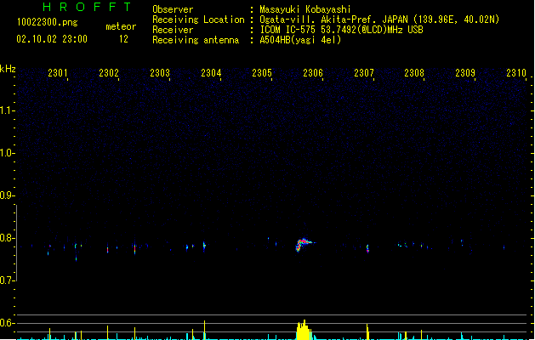Select the file name 10022300.png
This screenshot has width=535, height=340.
(47, 22)
